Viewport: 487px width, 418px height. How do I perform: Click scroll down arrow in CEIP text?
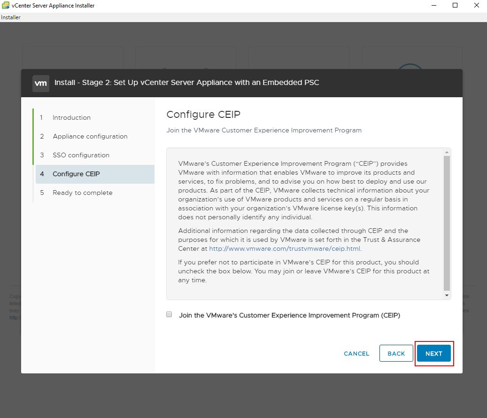click(x=447, y=295)
